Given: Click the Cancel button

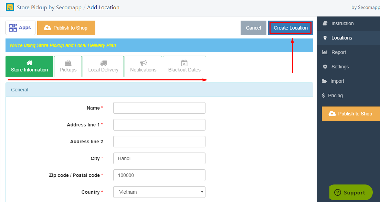Looking at the screenshot, I should (x=253, y=28).
